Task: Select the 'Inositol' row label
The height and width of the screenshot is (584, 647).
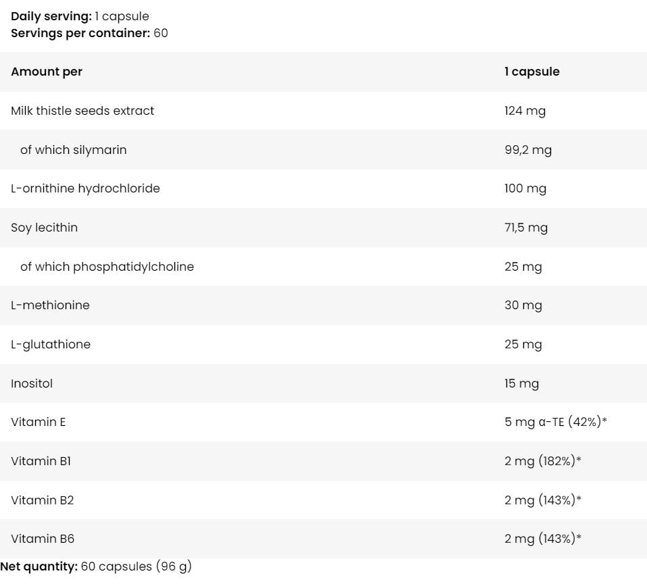Action: tap(32, 383)
